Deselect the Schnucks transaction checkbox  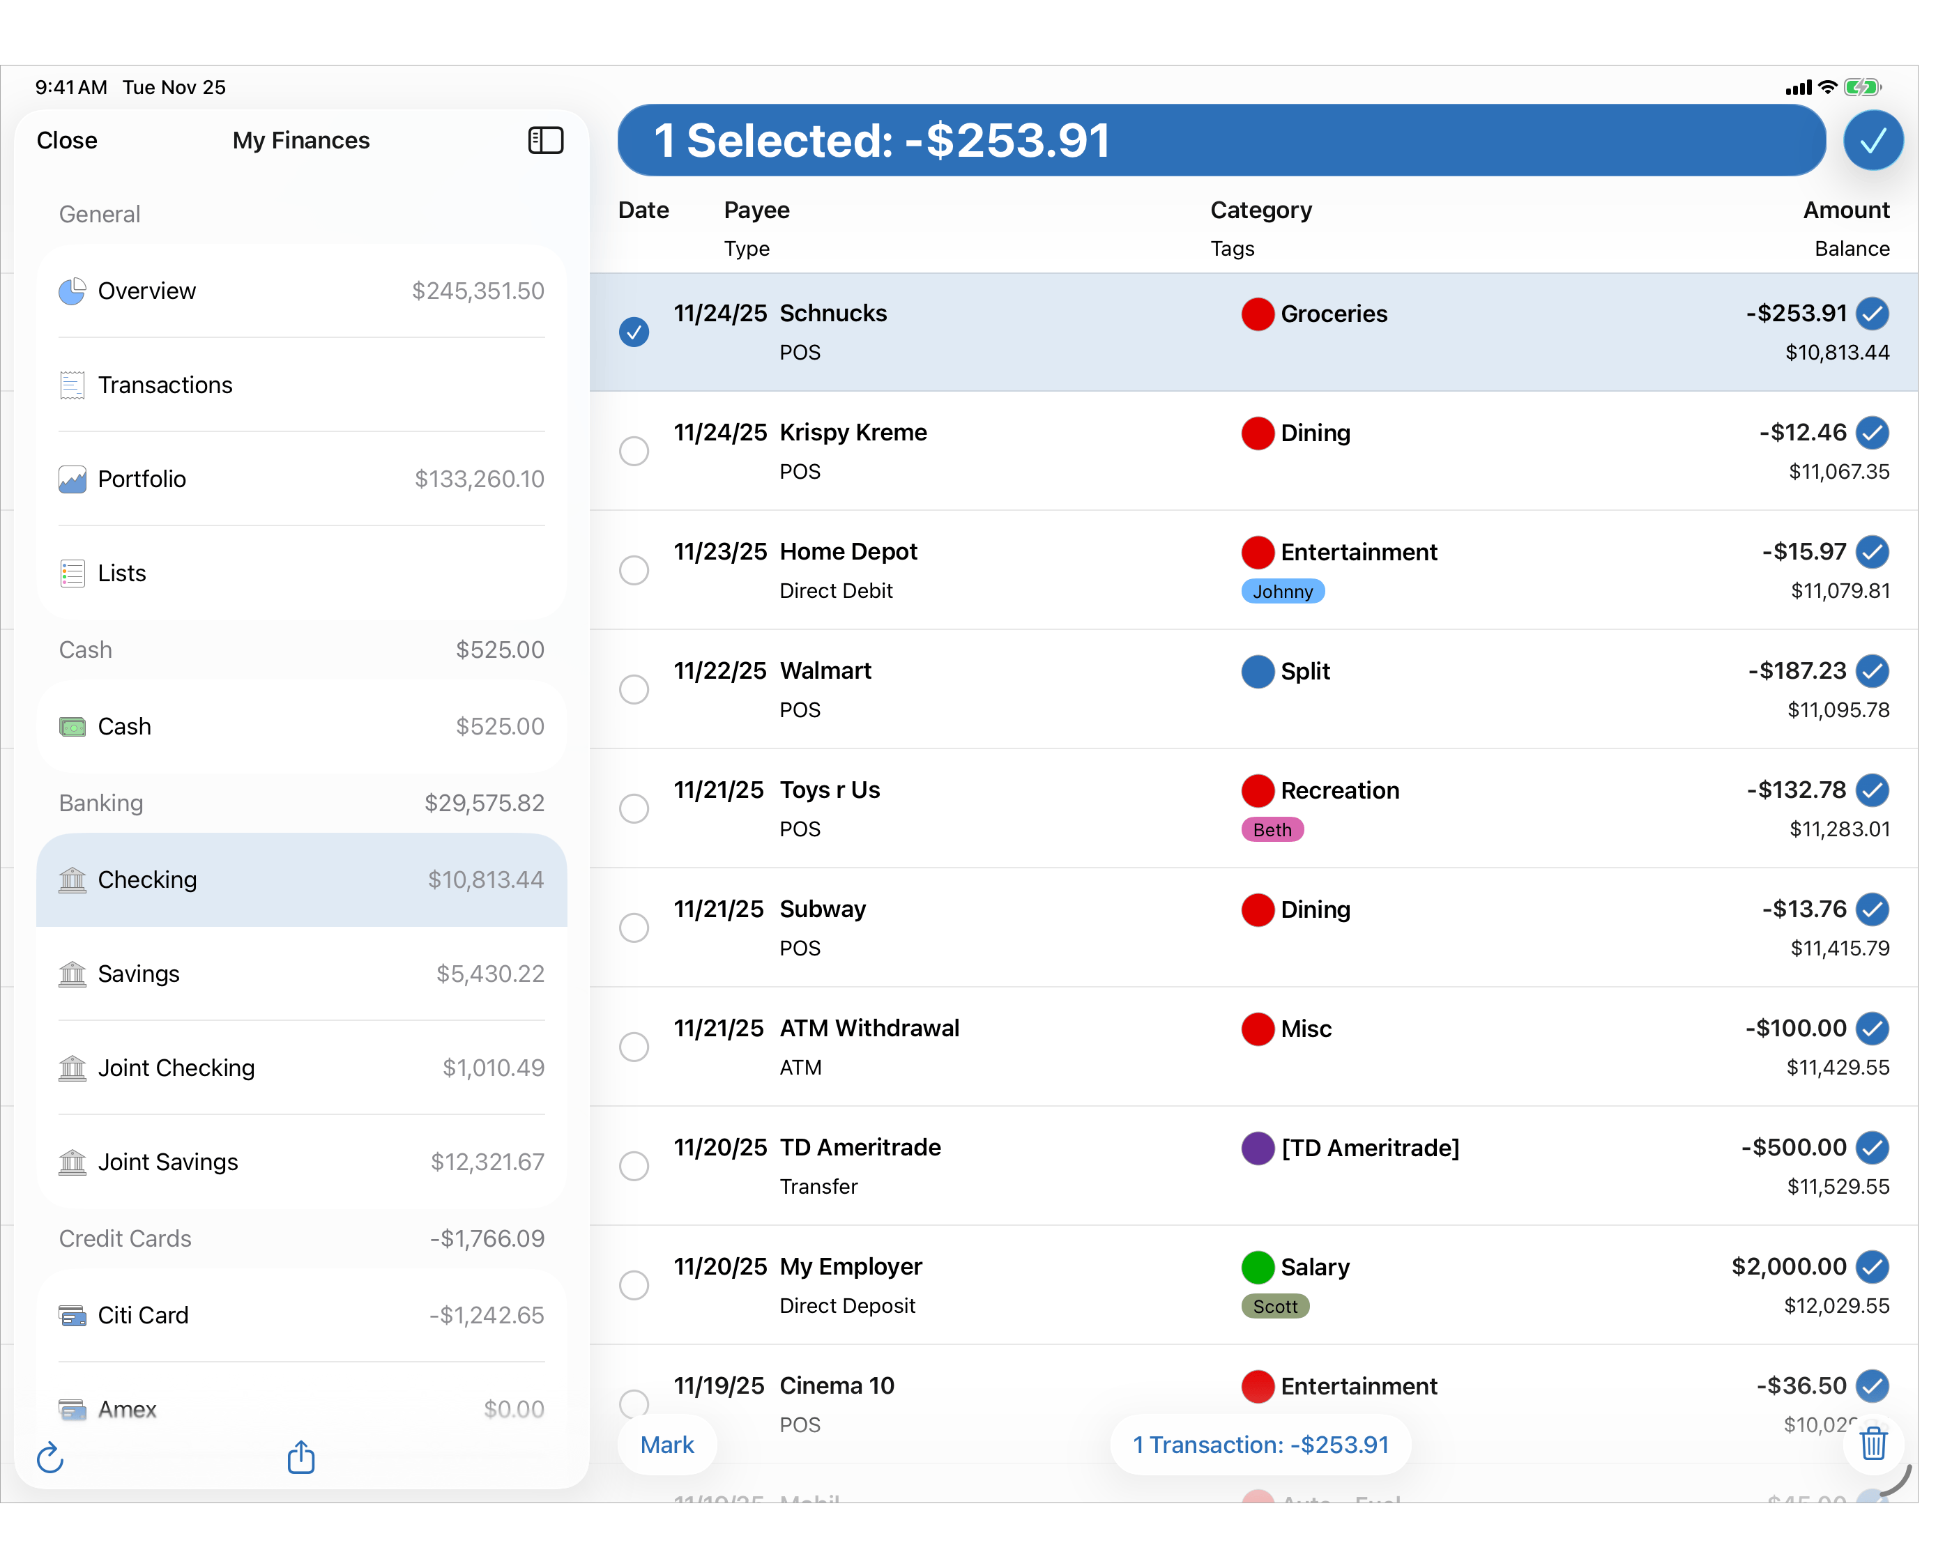pos(634,332)
